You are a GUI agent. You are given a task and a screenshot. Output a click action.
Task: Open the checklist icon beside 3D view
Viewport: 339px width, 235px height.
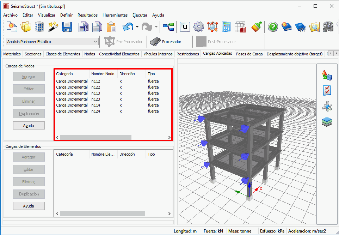click(x=327, y=90)
